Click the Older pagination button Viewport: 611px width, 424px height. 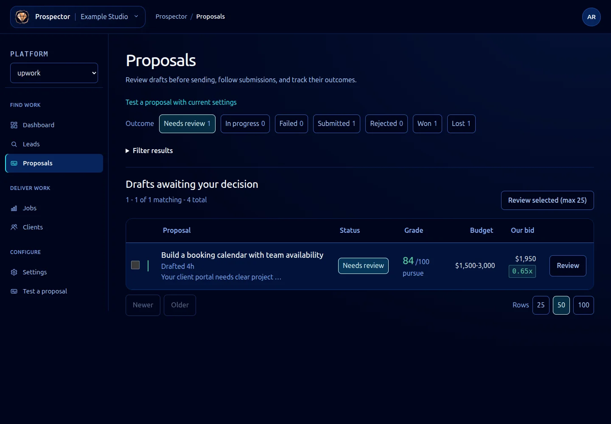(x=180, y=305)
